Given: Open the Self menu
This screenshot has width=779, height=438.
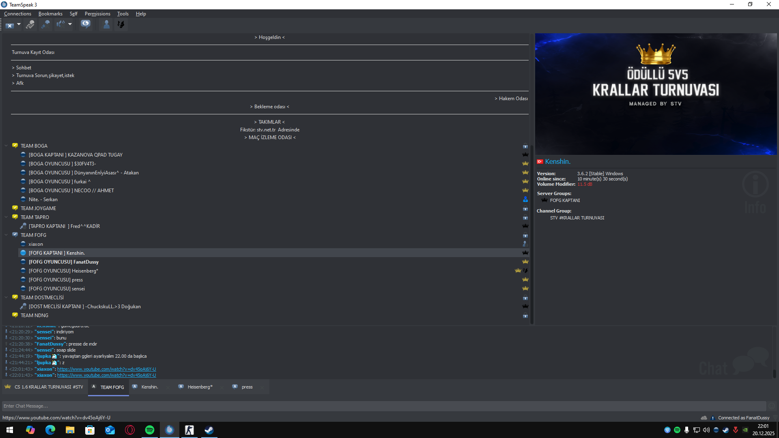Looking at the screenshot, I should [73, 14].
